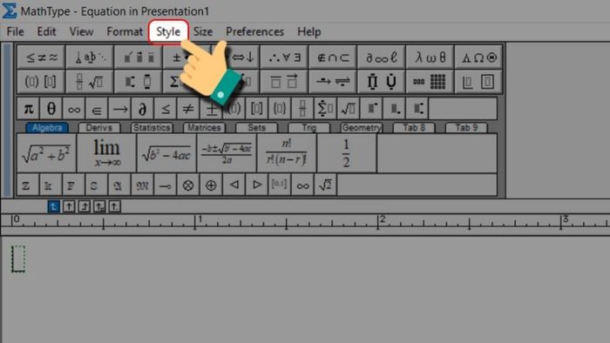The width and height of the screenshot is (610, 343).
Task: Open the Embellishments palette
Action: (138, 57)
